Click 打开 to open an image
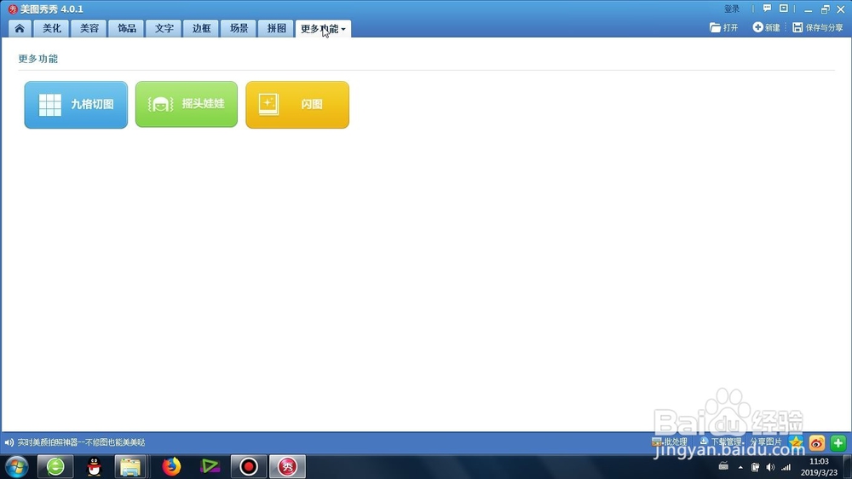This screenshot has height=479, width=852. [x=723, y=28]
